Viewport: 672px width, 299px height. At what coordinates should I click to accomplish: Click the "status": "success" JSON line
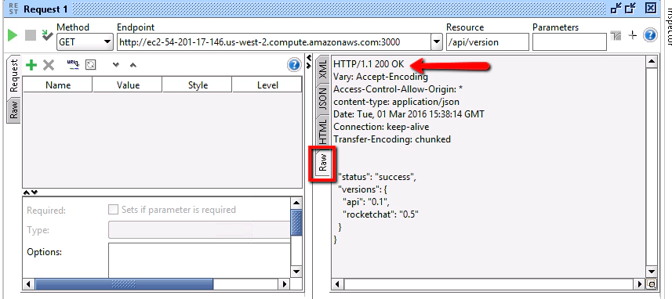pos(377,176)
